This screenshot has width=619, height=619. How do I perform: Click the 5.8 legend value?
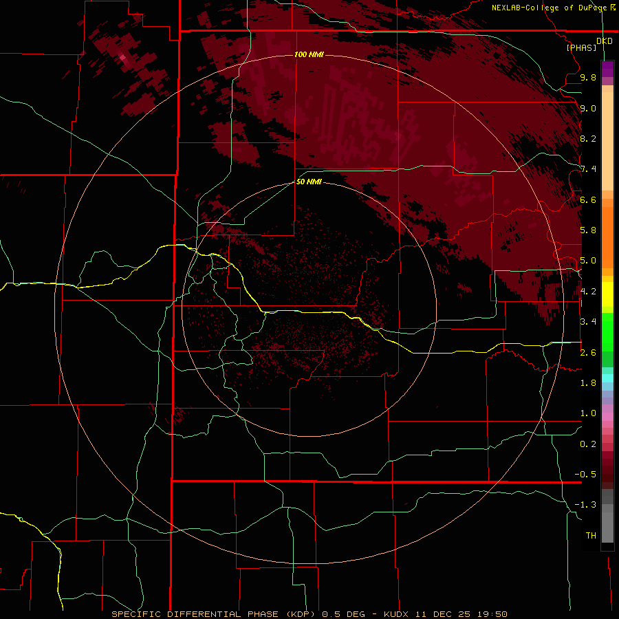[588, 230]
